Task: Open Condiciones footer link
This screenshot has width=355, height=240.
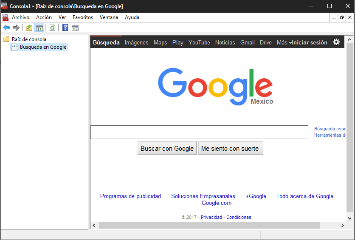Action: point(239,217)
